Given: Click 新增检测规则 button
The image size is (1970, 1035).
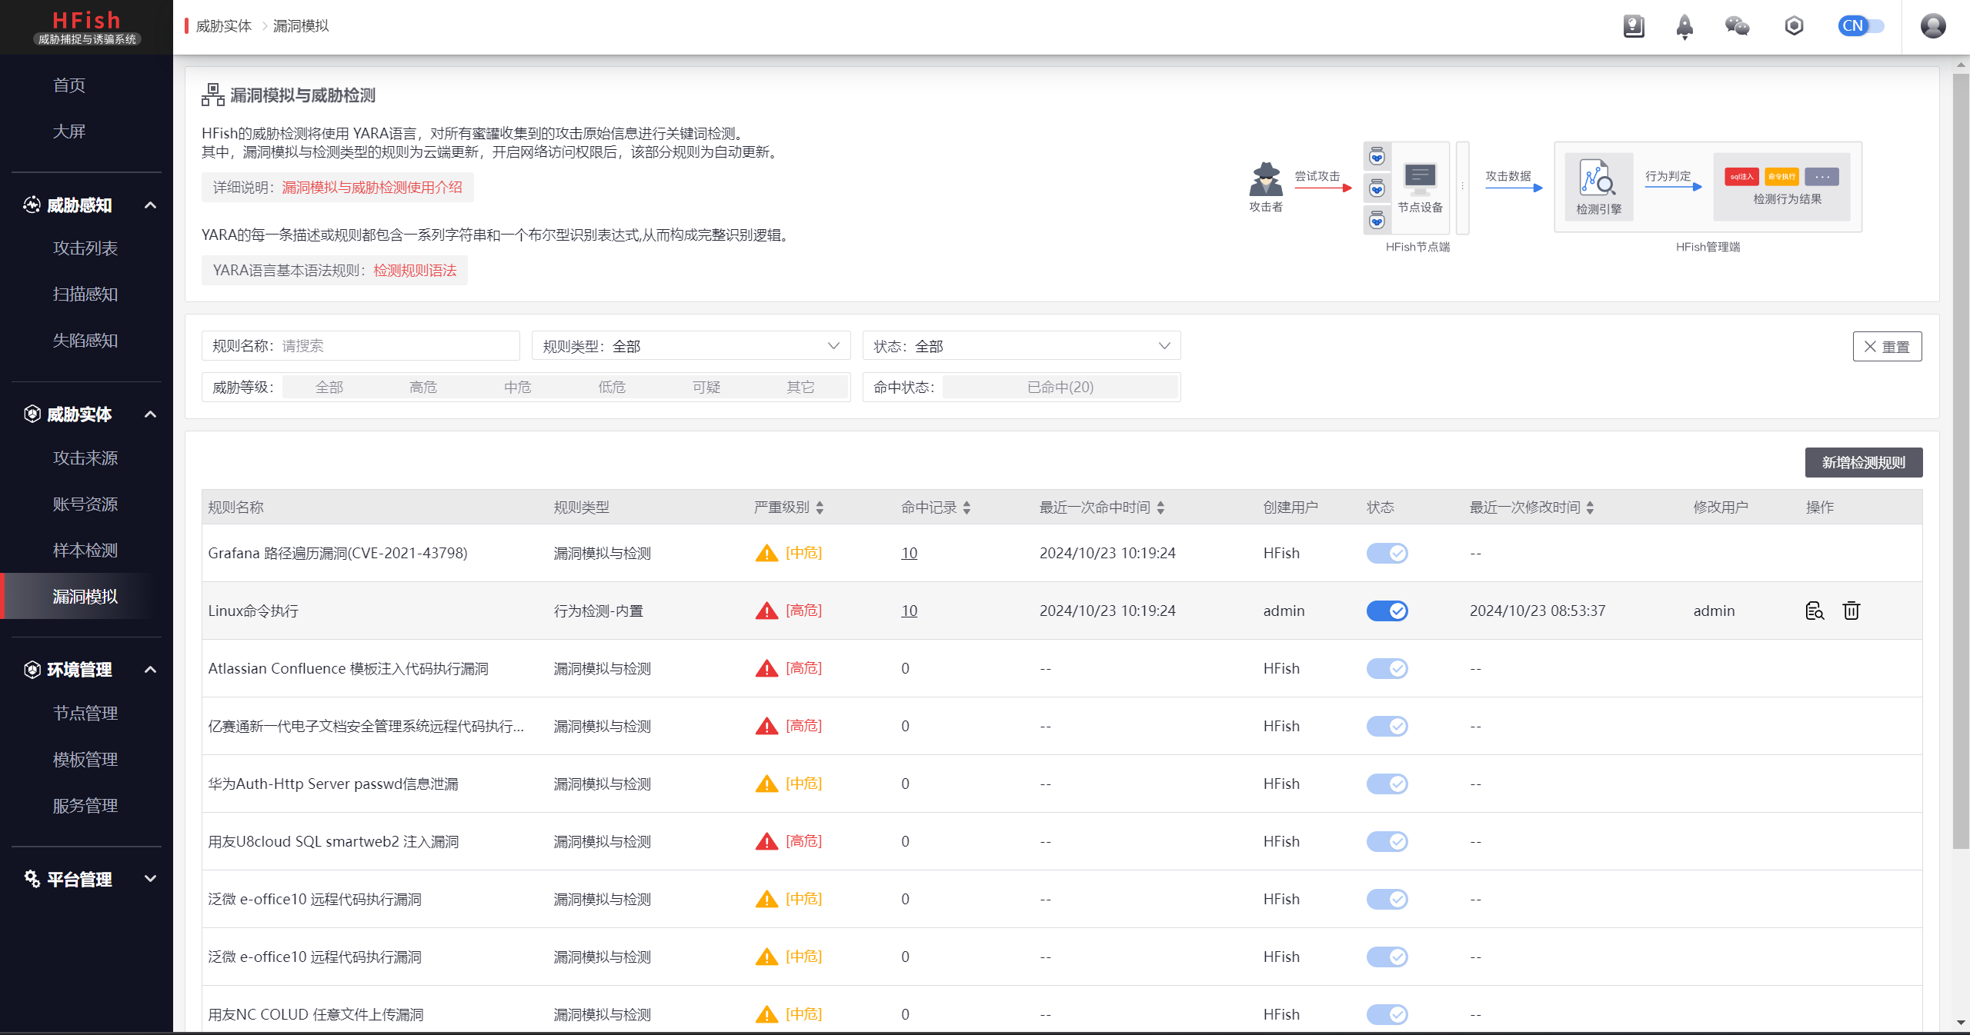Looking at the screenshot, I should [x=1863, y=462].
